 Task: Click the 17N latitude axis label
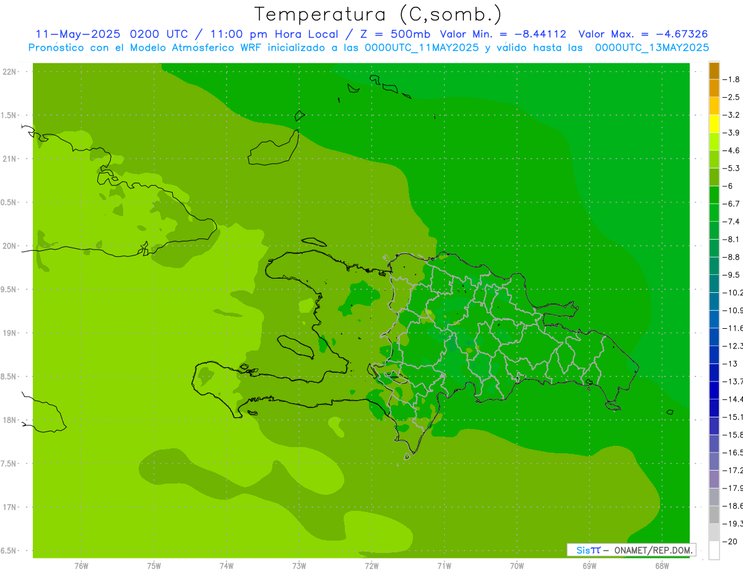9,507
